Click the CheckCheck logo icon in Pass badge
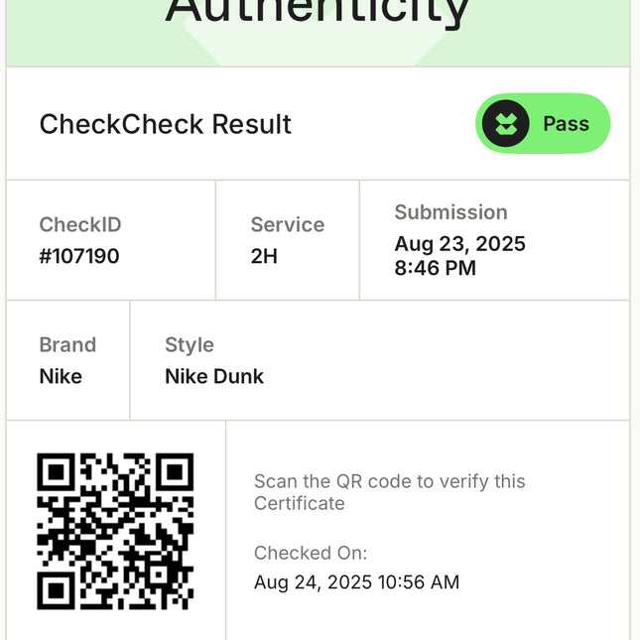Viewport: 640px width, 640px height. (506, 124)
